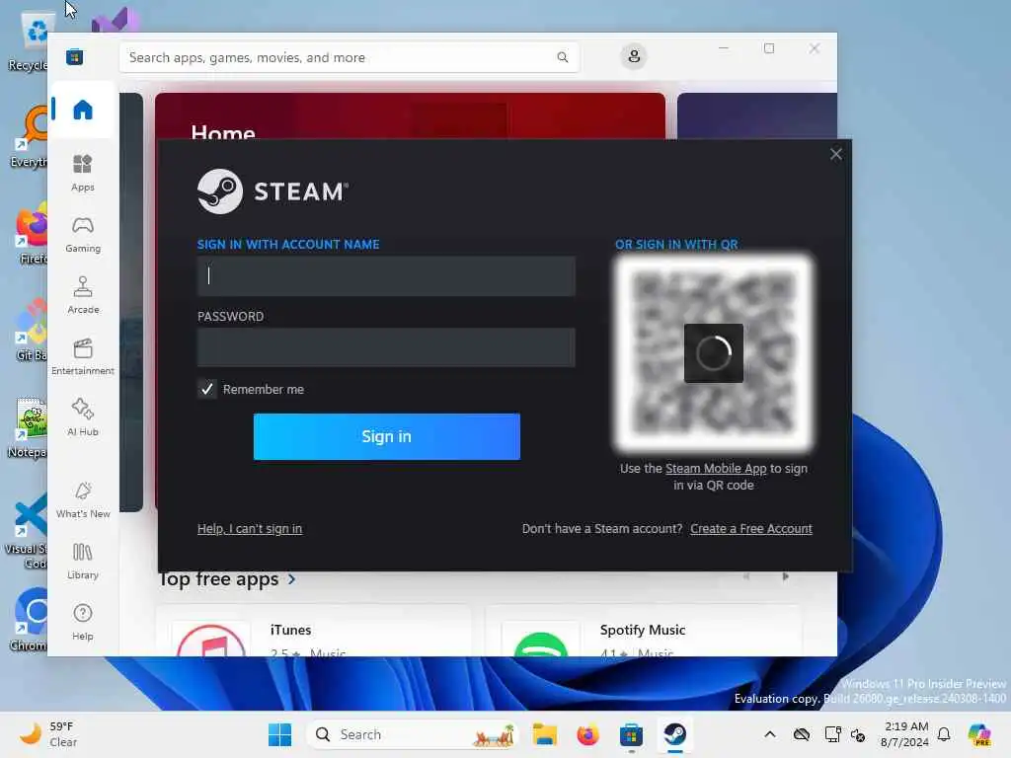The image size is (1011, 758).
Task: Click the QR code sign-in image
Action: tap(713, 353)
